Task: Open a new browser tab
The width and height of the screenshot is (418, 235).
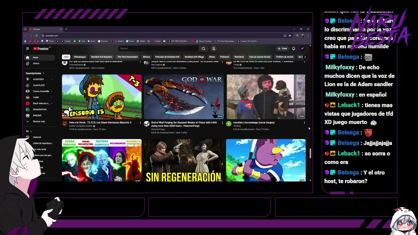Action: [66, 29]
